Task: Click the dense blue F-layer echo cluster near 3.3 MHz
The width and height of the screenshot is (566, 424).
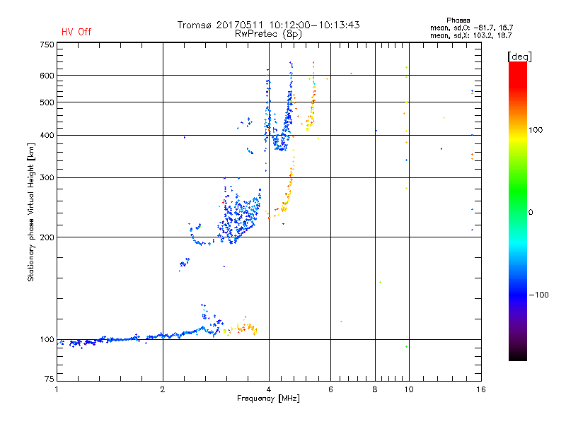Action: tap(239, 216)
